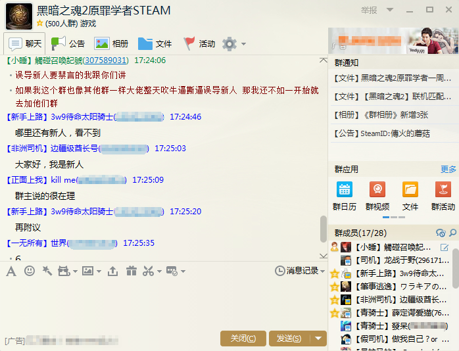
Task: Open the 群日历 calendar app
Action: tap(345, 196)
